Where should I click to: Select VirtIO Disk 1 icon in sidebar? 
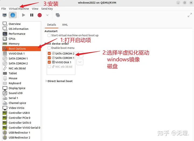tap(5, 54)
